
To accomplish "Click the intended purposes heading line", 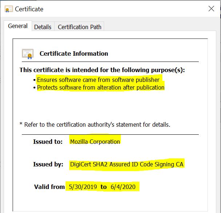I will point(102,70).
